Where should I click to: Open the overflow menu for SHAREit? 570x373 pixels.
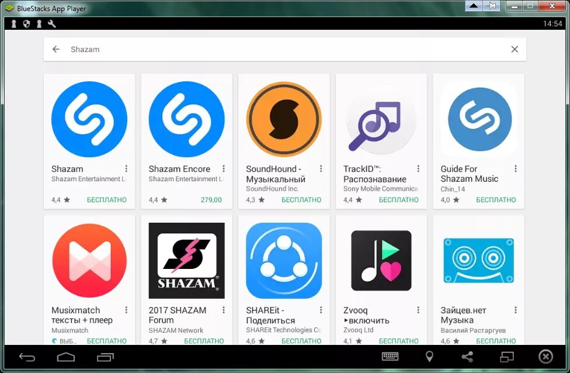point(321,310)
